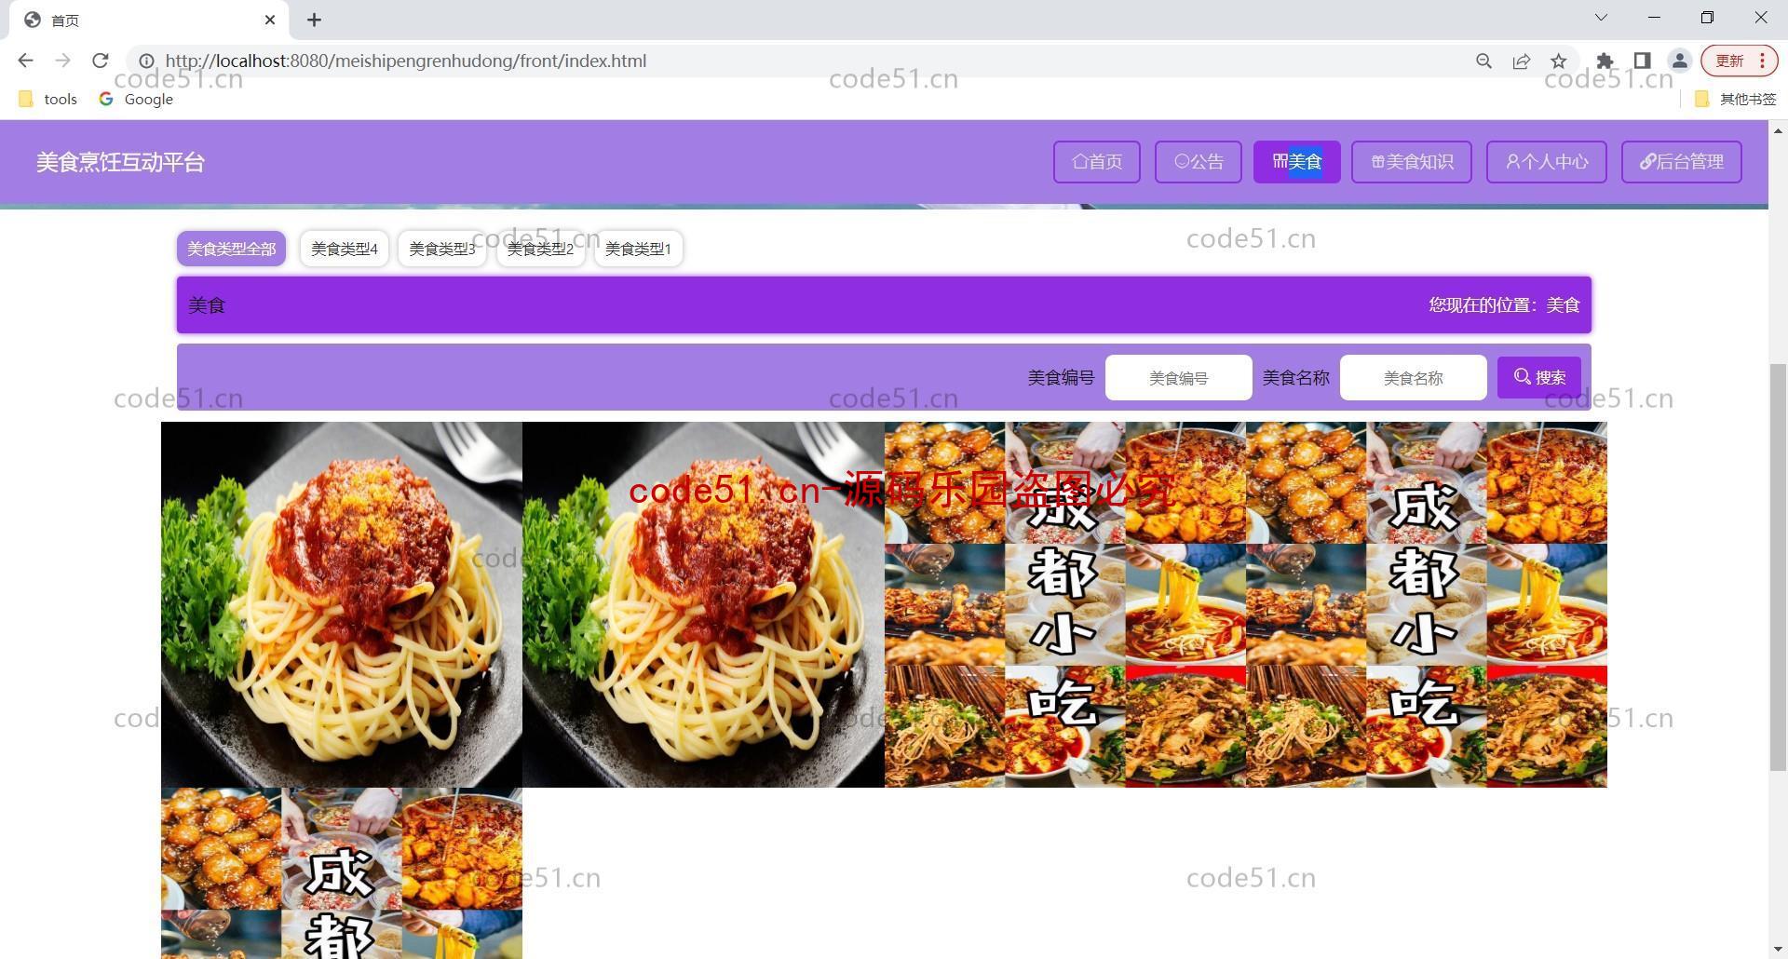Open browser extensions puzzle icon

point(1605,61)
